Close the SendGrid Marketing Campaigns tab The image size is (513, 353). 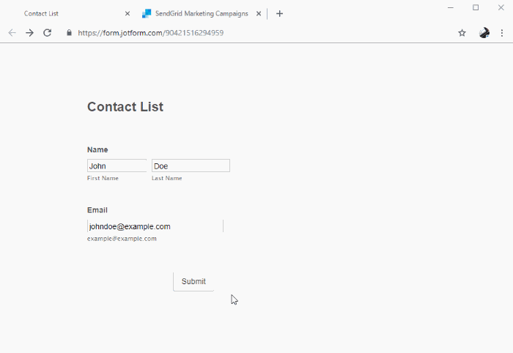click(259, 14)
